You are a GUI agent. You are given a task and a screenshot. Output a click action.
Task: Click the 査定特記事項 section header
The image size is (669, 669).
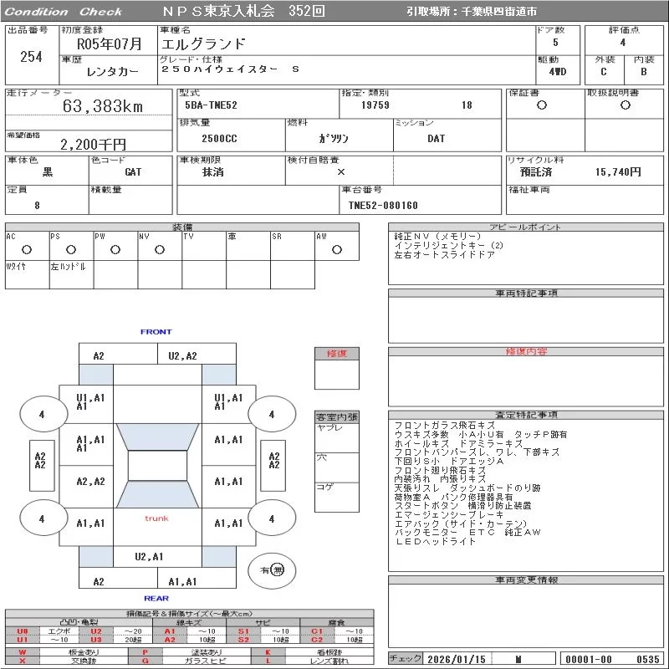pos(526,415)
